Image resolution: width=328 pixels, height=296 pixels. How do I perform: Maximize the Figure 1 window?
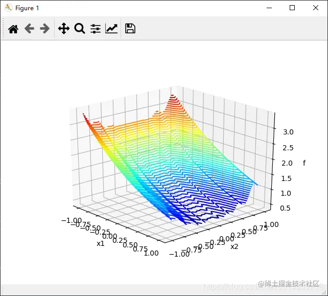coord(292,8)
